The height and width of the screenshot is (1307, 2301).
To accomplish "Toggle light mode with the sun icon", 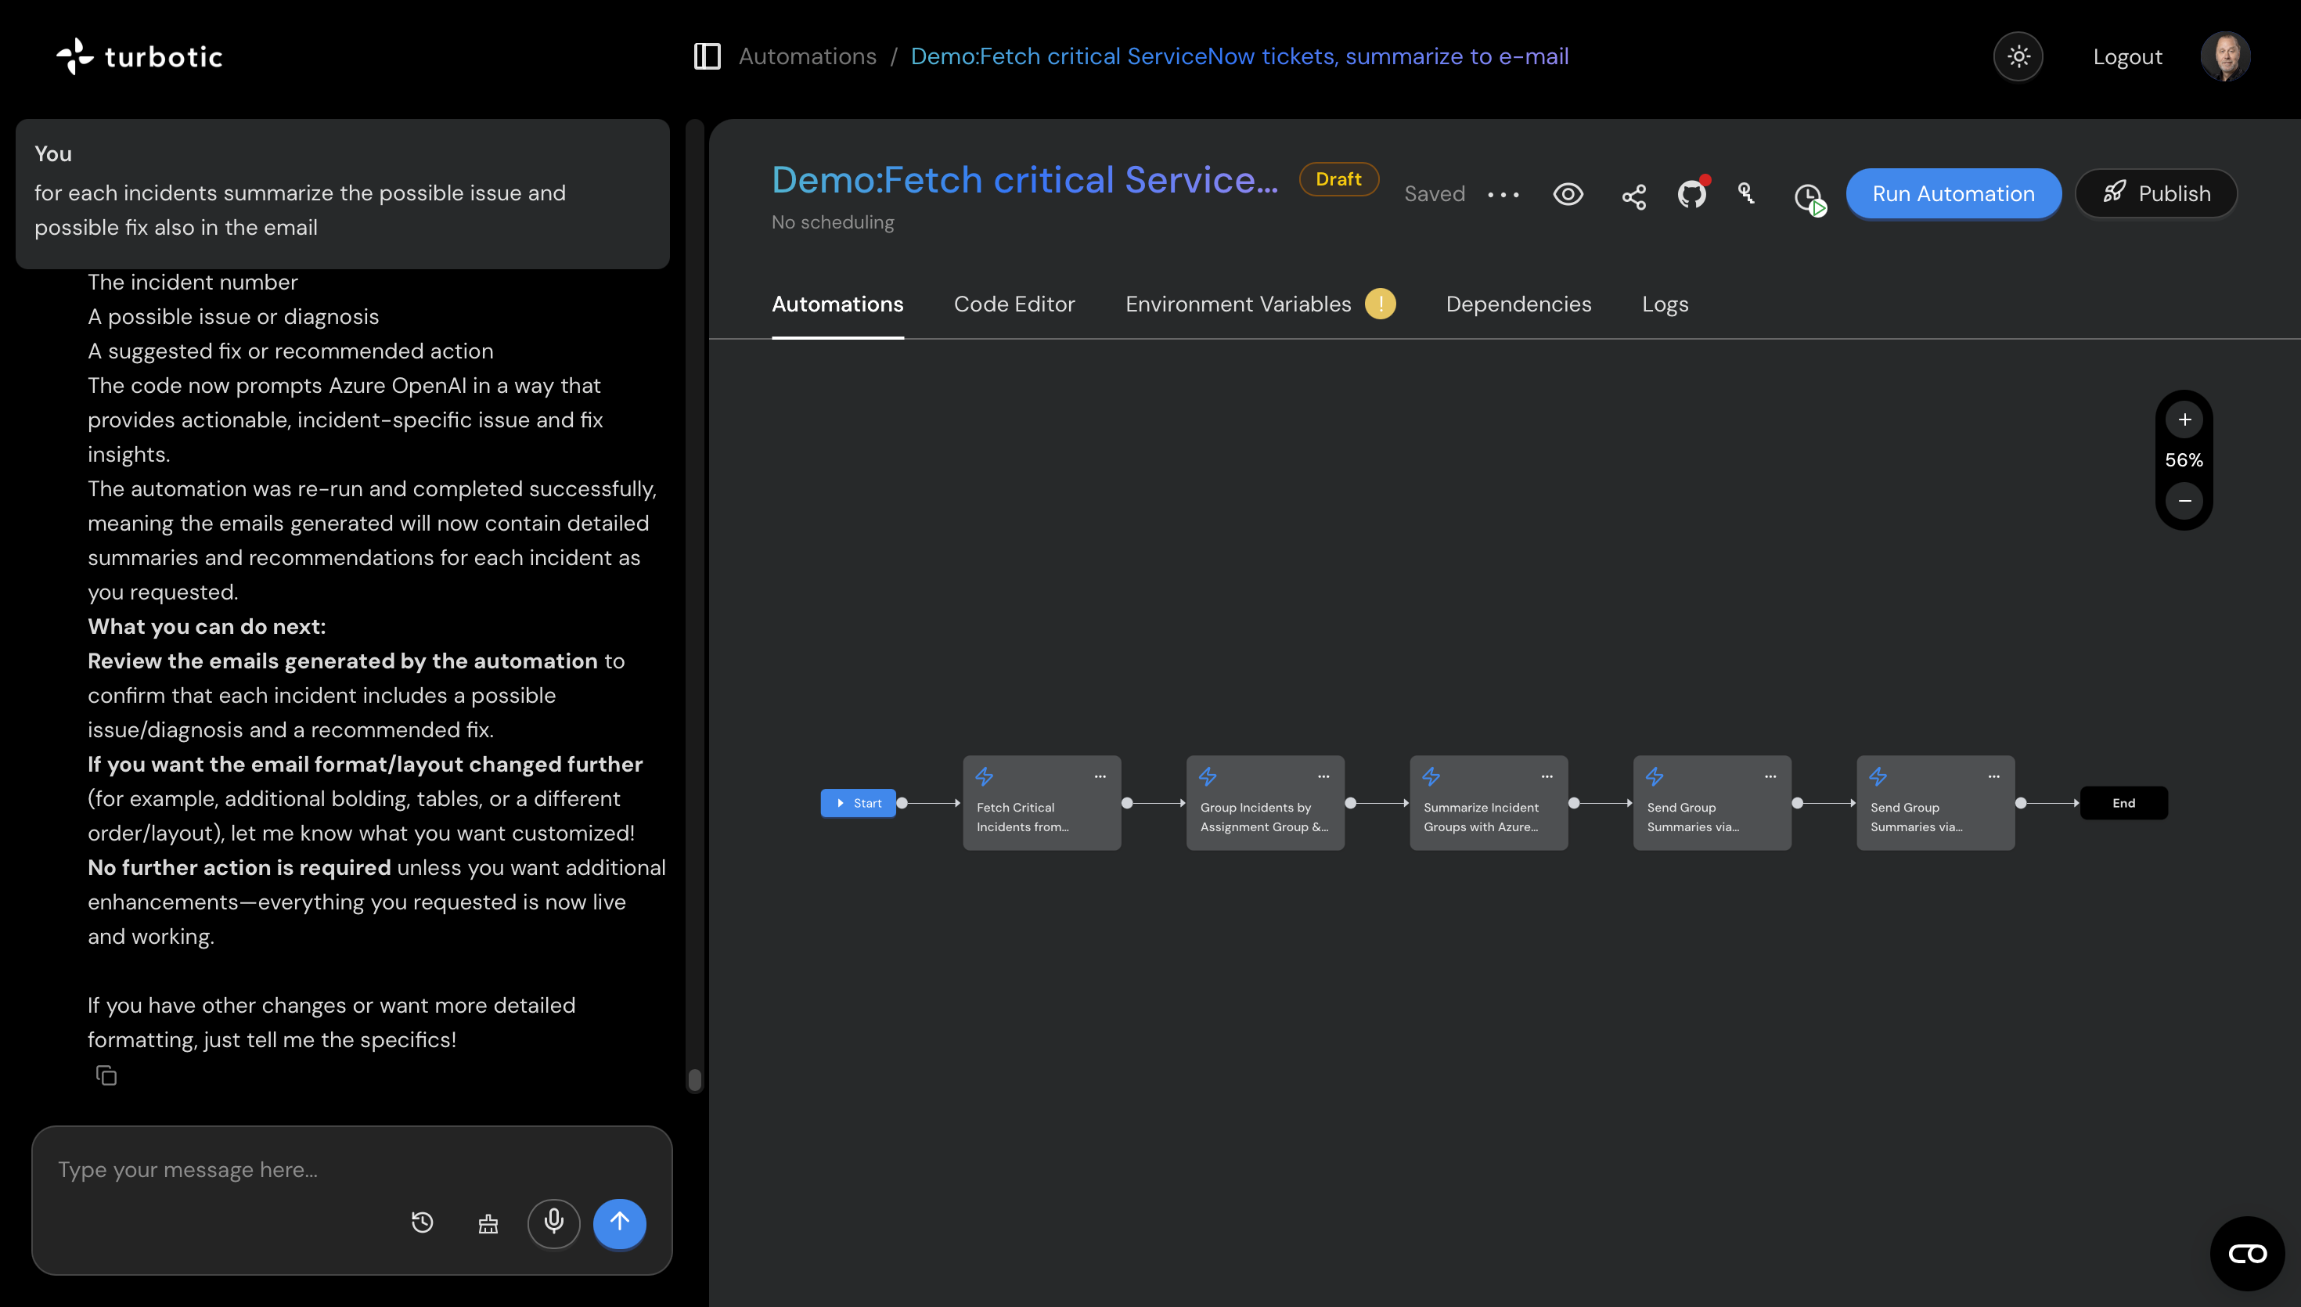I will pyautogui.click(x=2018, y=56).
